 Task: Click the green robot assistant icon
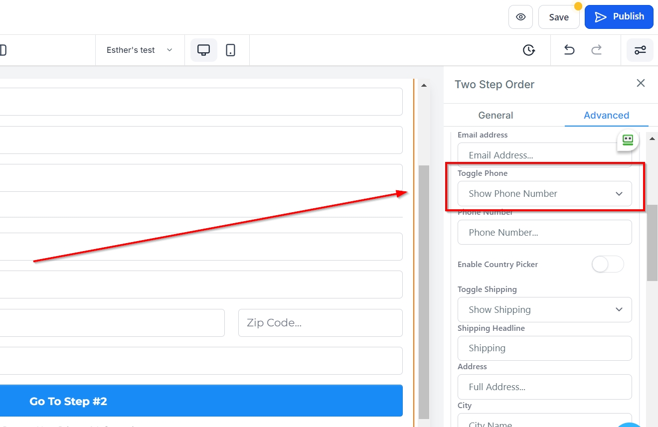point(628,140)
